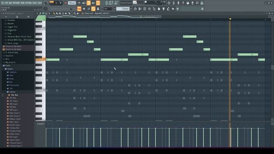This screenshot has height=154, width=274.
Task: Disable the highlighted countdown before recording
Action: tap(89, 3)
